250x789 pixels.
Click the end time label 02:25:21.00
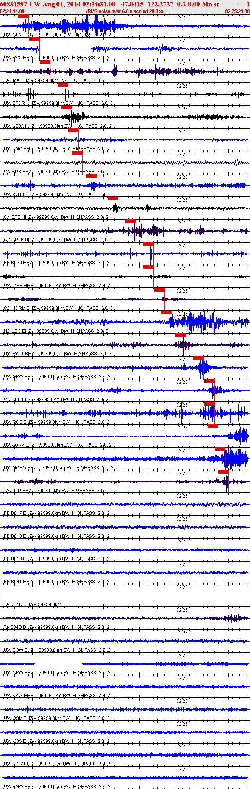[237, 11]
